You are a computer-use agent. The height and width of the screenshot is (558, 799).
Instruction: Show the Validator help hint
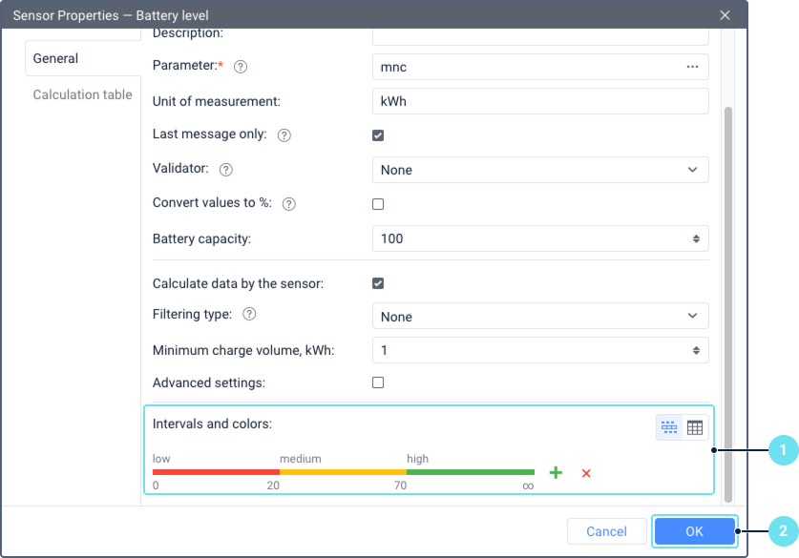click(x=225, y=170)
